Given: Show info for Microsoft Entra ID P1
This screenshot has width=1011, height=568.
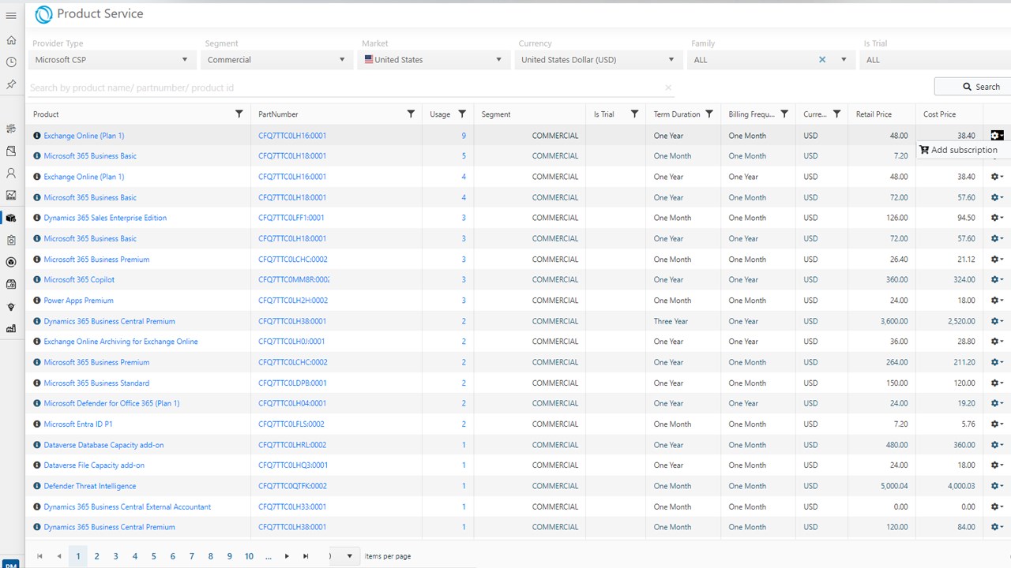Looking at the screenshot, I should (37, 424).
